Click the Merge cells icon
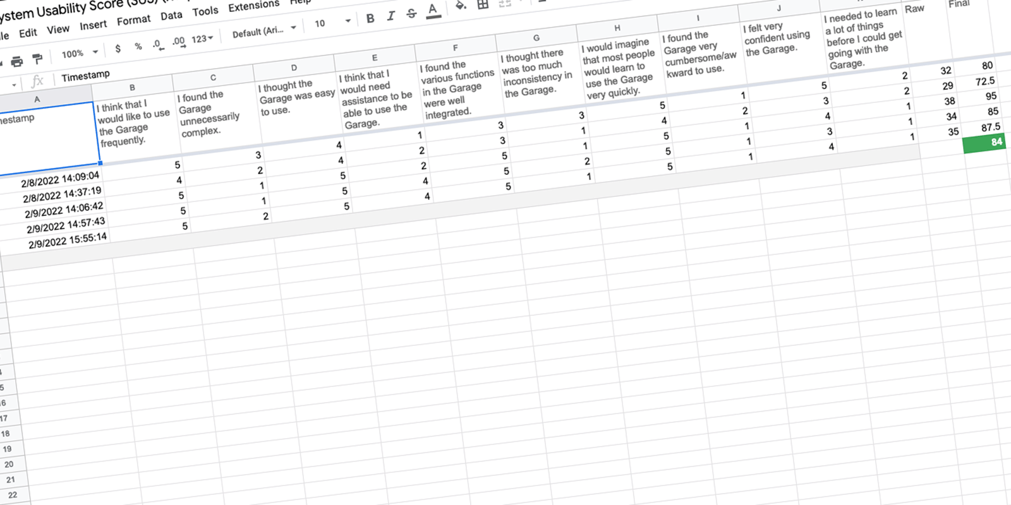 505,3
